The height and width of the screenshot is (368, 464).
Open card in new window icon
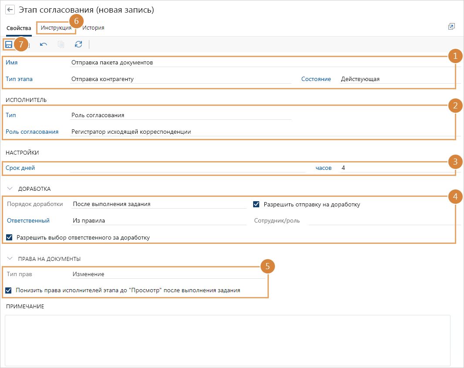451,27
